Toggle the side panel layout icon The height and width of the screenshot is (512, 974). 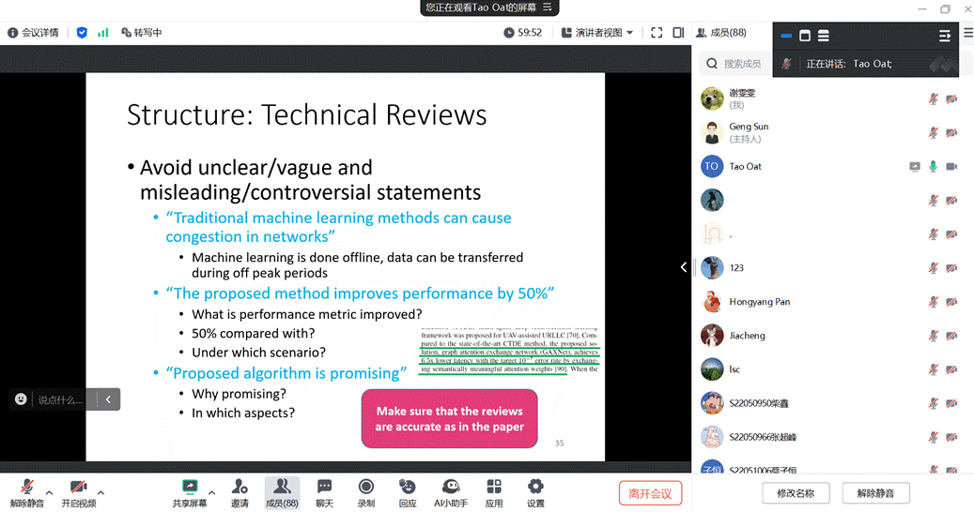677,32
